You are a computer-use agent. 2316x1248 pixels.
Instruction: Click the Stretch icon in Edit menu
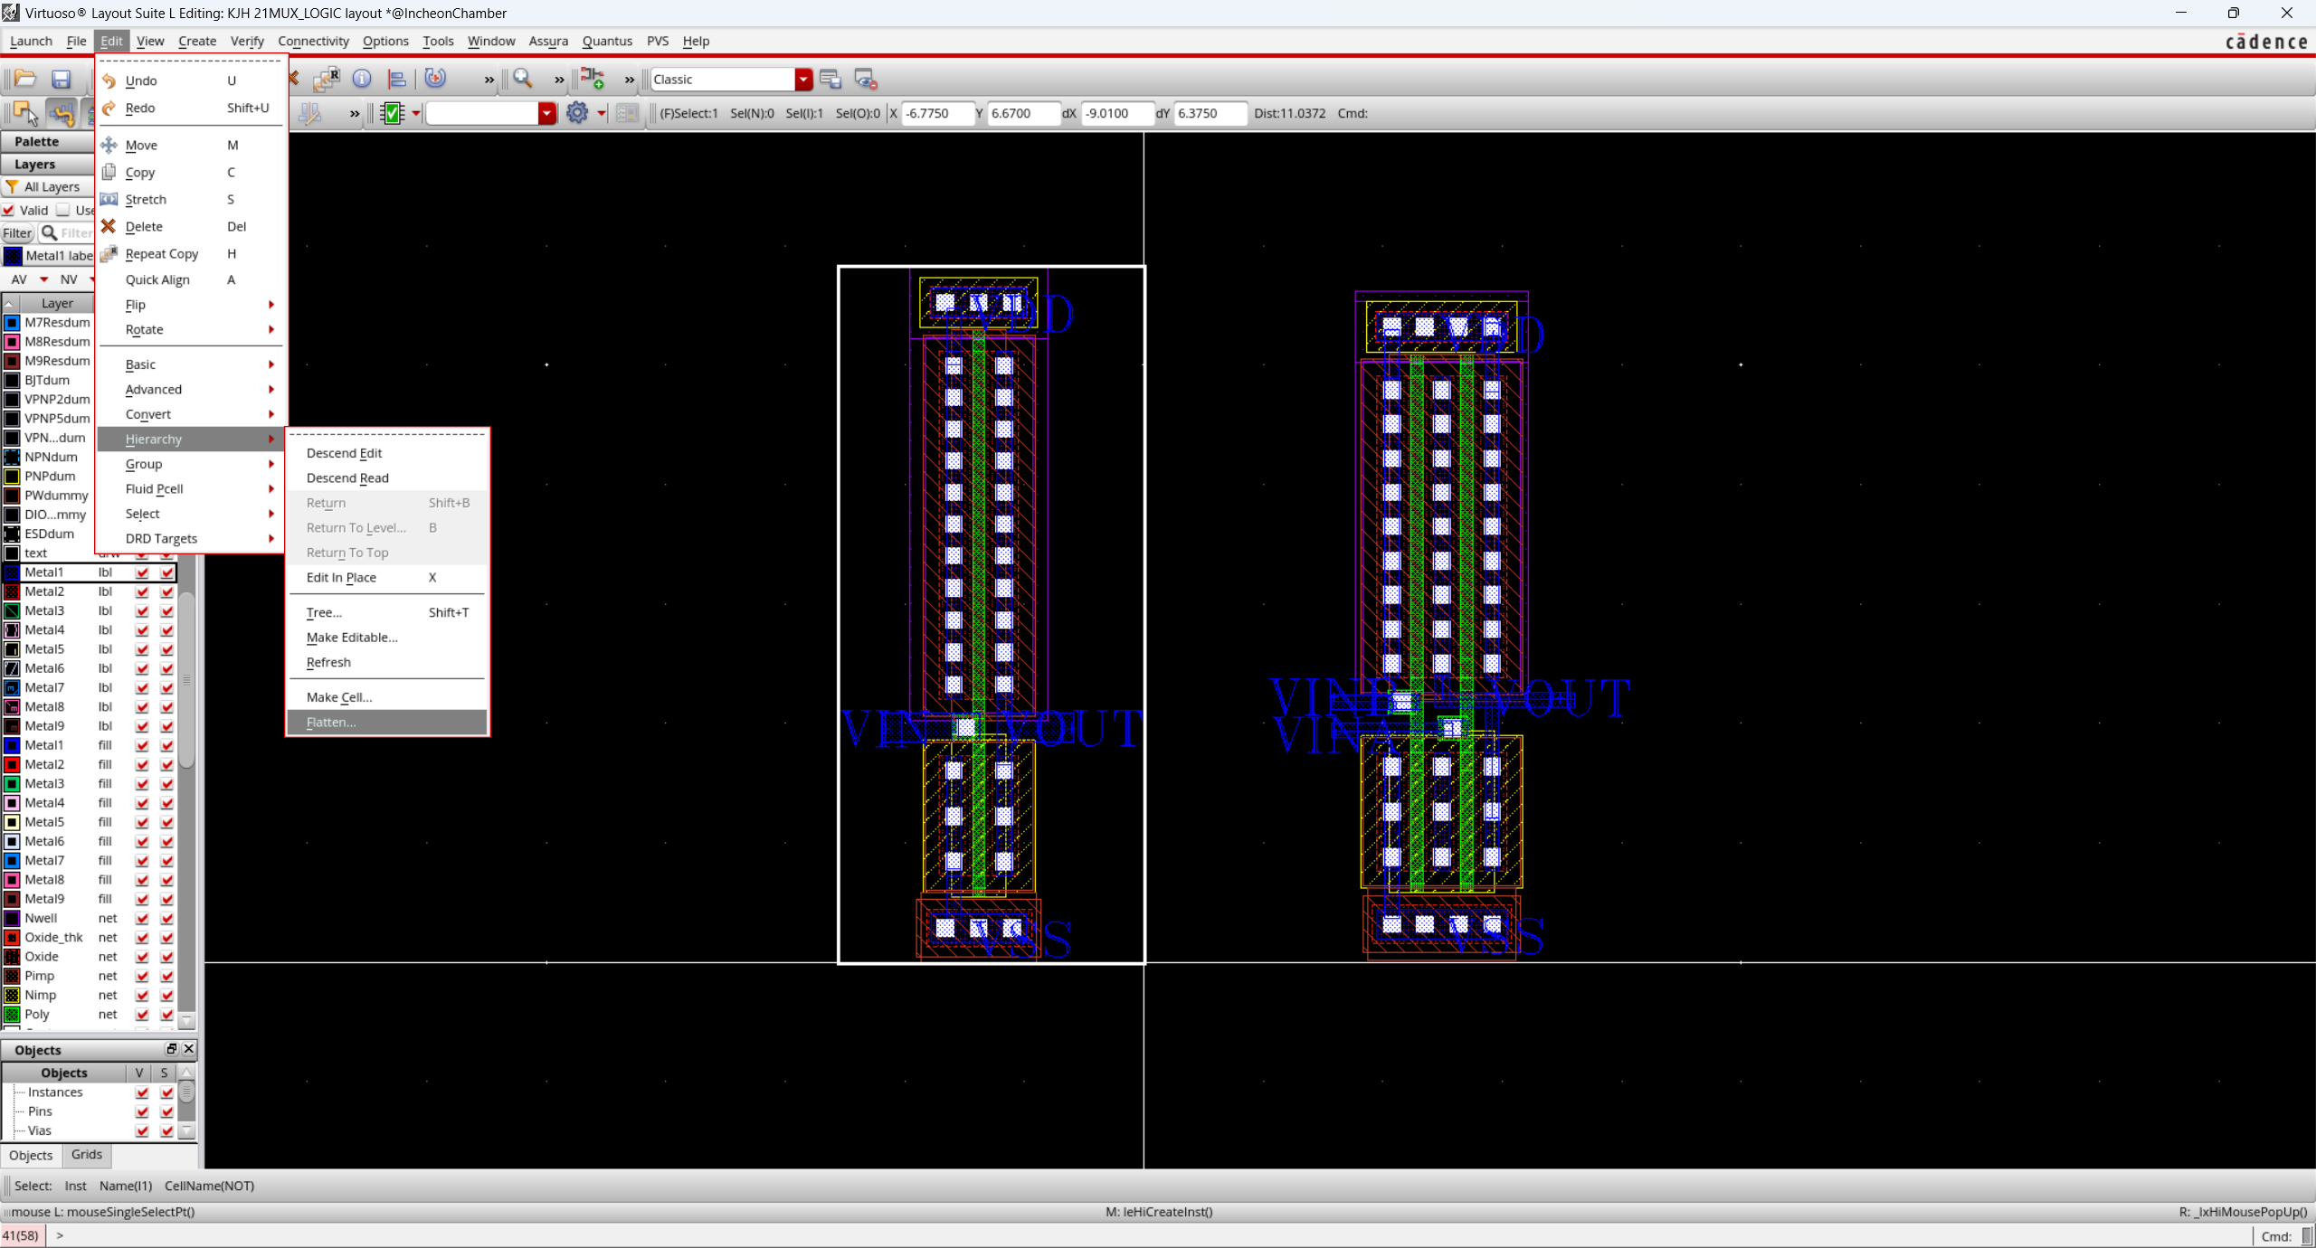click(x=109, y=199)
